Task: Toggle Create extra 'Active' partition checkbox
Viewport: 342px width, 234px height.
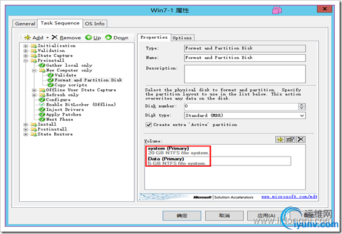Action: coord(149,124)
